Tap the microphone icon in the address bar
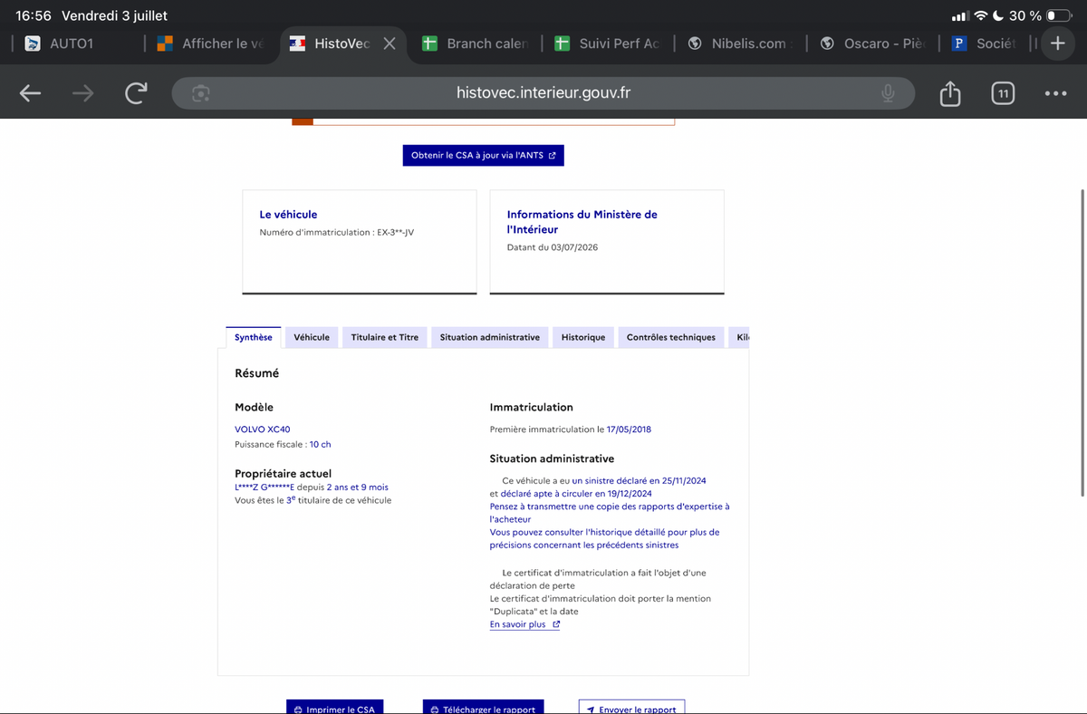1087x714 pixels. 889,93
